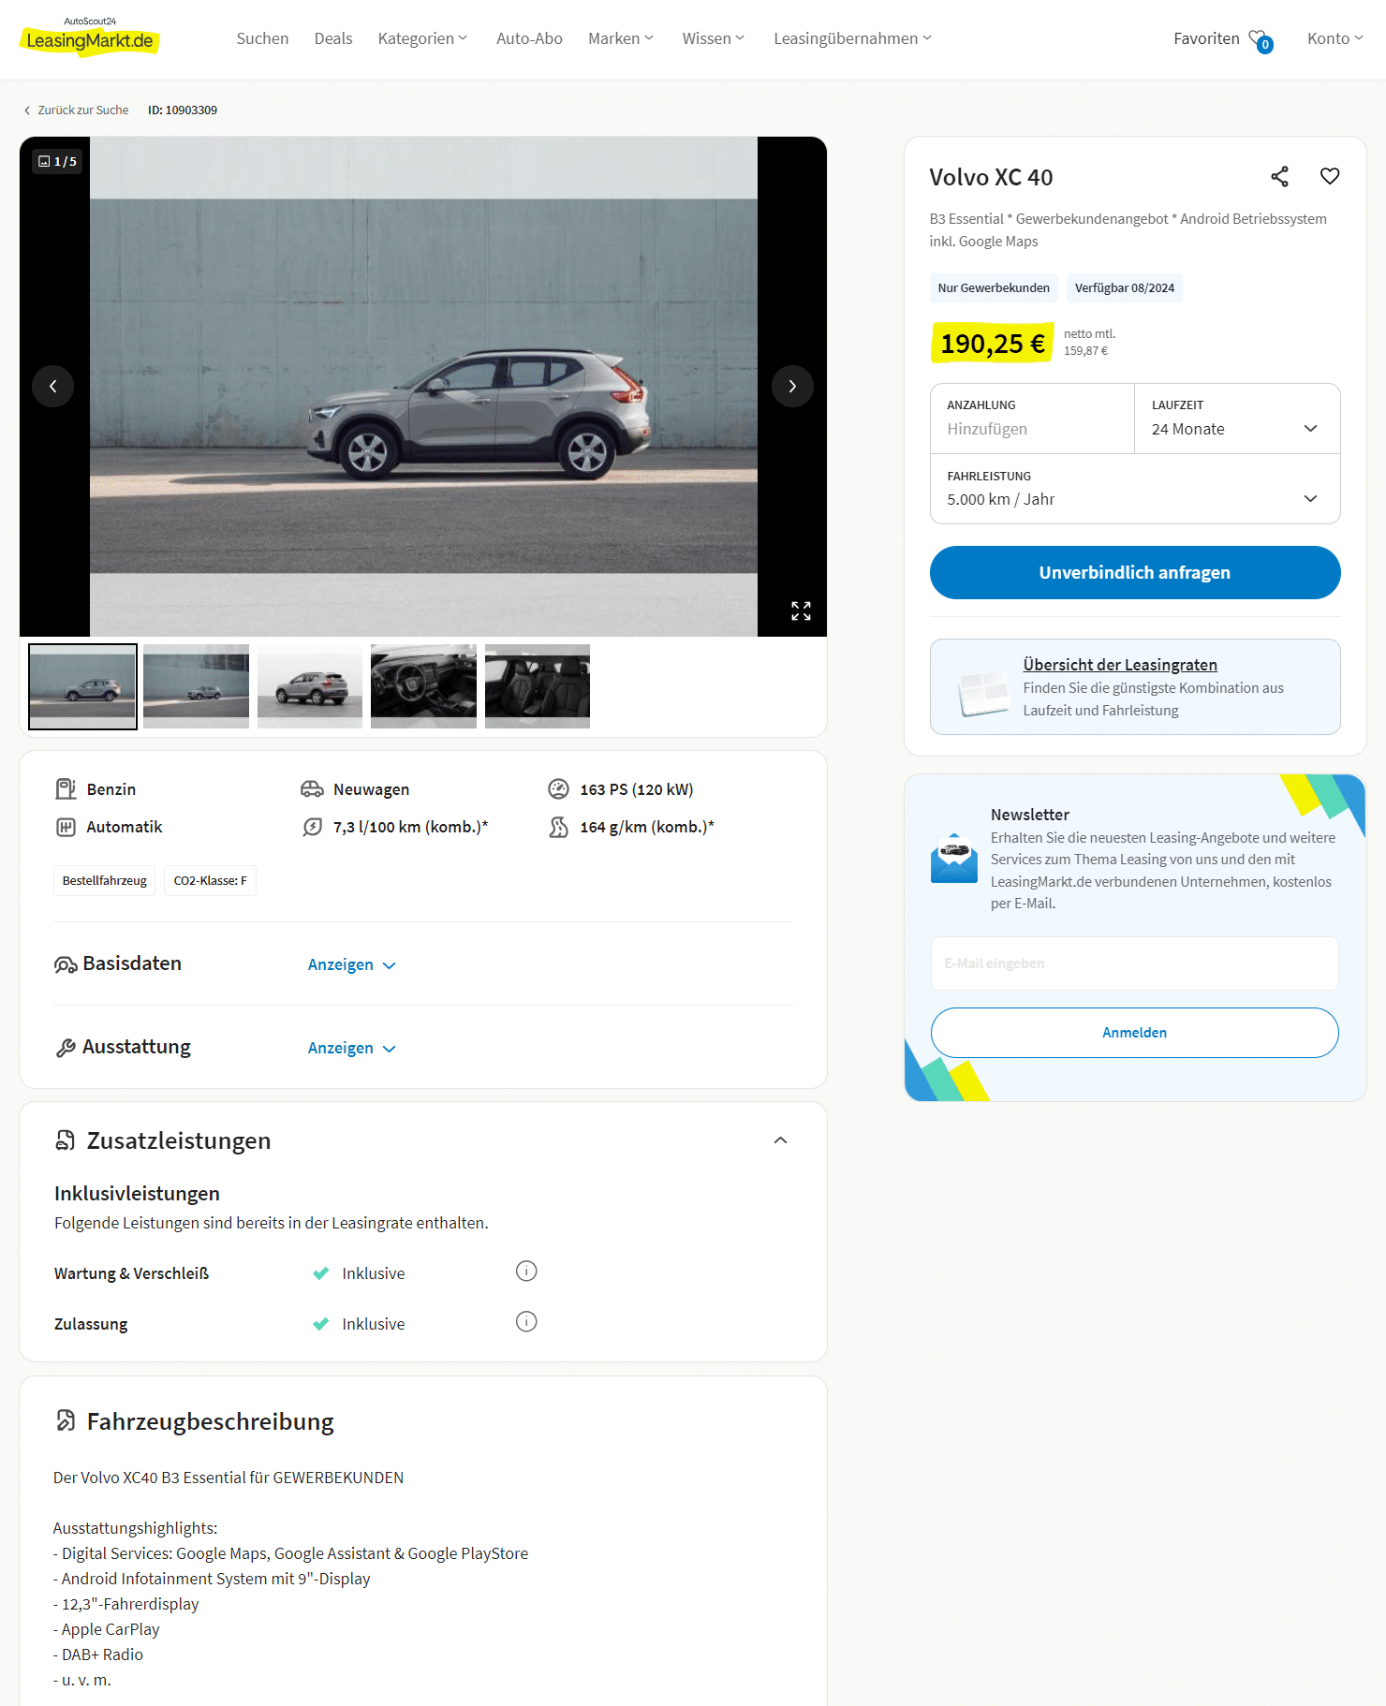
Task: Click the Fahrzeugbeschreibung document icon
Action: coord(66,1420)
